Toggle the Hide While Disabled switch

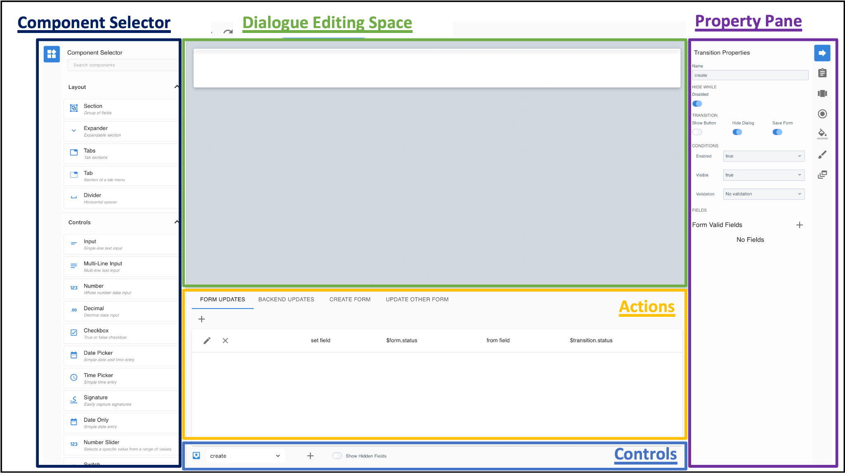697,104
